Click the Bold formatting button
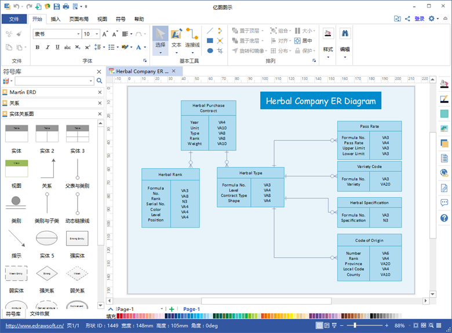Screen dimensions: 452x333 coord(38,47)
